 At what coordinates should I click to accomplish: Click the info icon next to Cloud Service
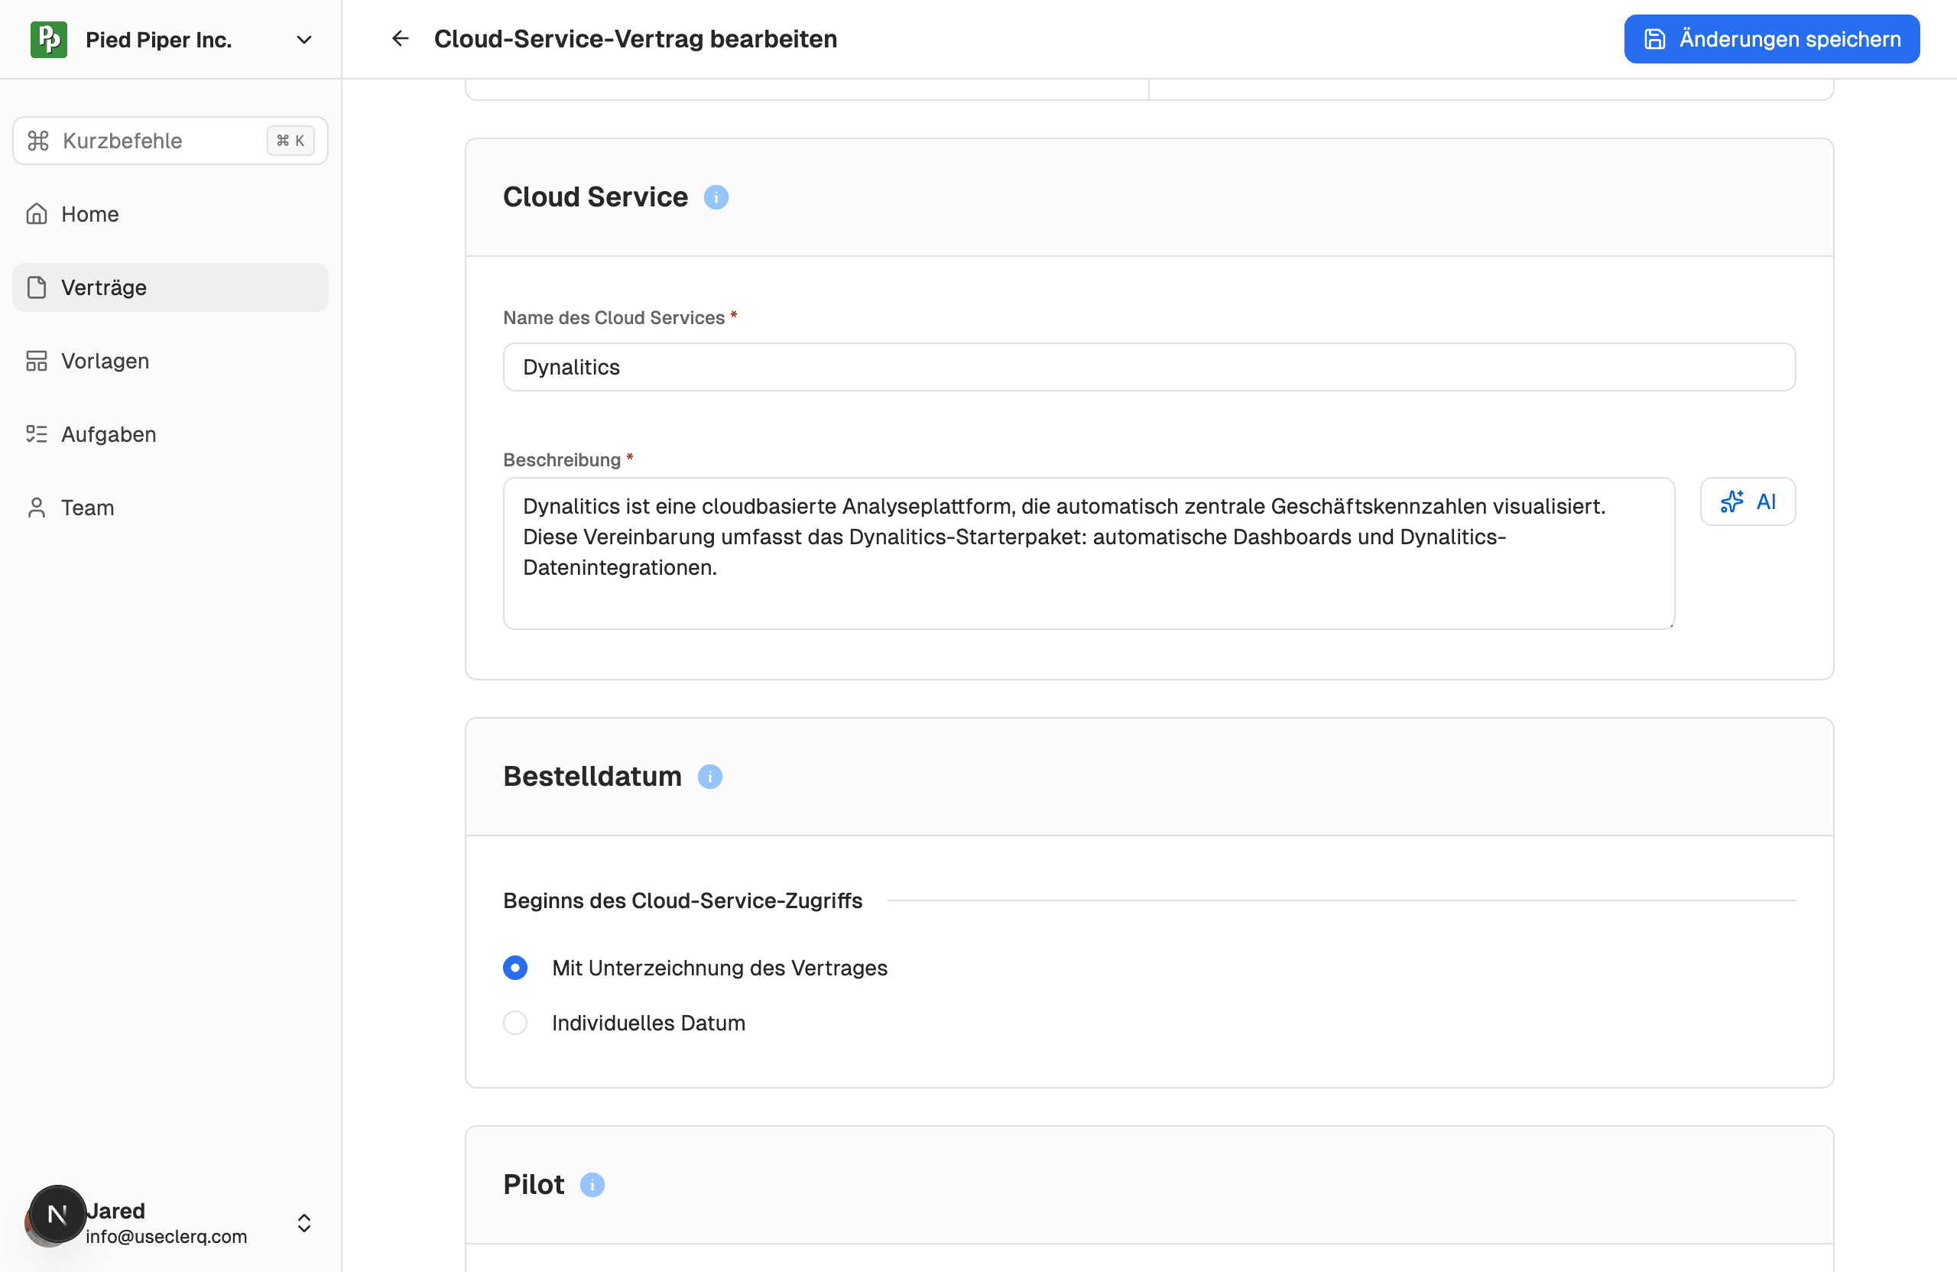click(x=716, y=196)
